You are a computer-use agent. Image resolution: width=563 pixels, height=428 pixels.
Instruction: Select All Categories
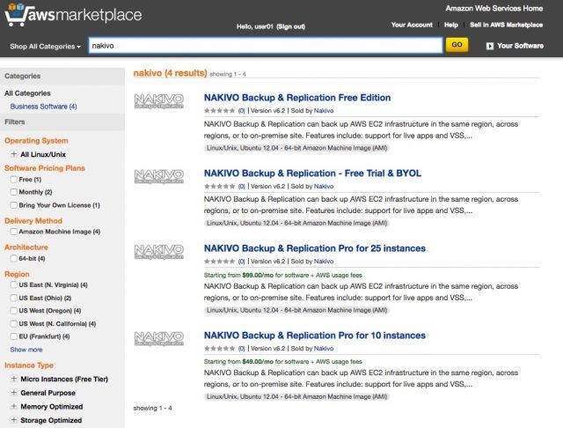click(x=27, y=93)
